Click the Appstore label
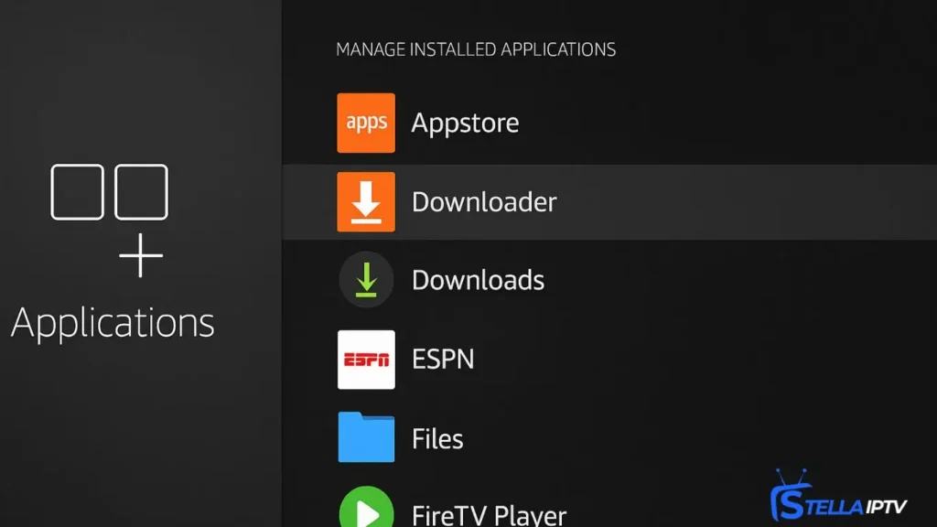937x527 pixels. pos(465,124)
